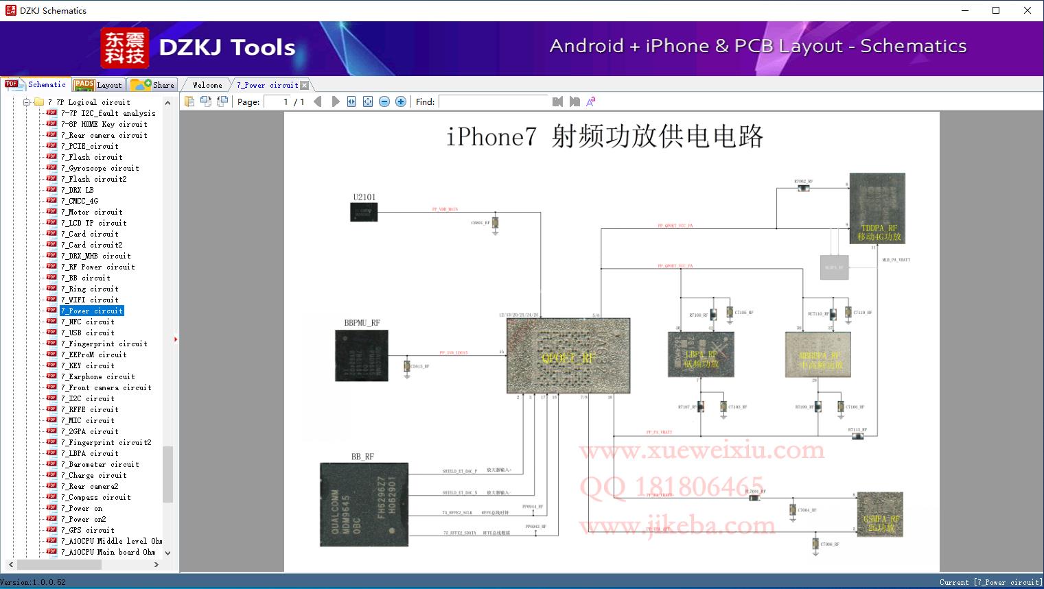
Task: Open the Share tab
Action: (x=152, y=84)
